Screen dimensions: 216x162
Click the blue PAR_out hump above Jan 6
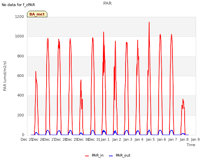coord(160,131)
